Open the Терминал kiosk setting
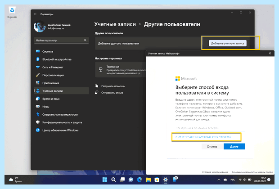This screenshot has width=279, height=189. point(121,70)
